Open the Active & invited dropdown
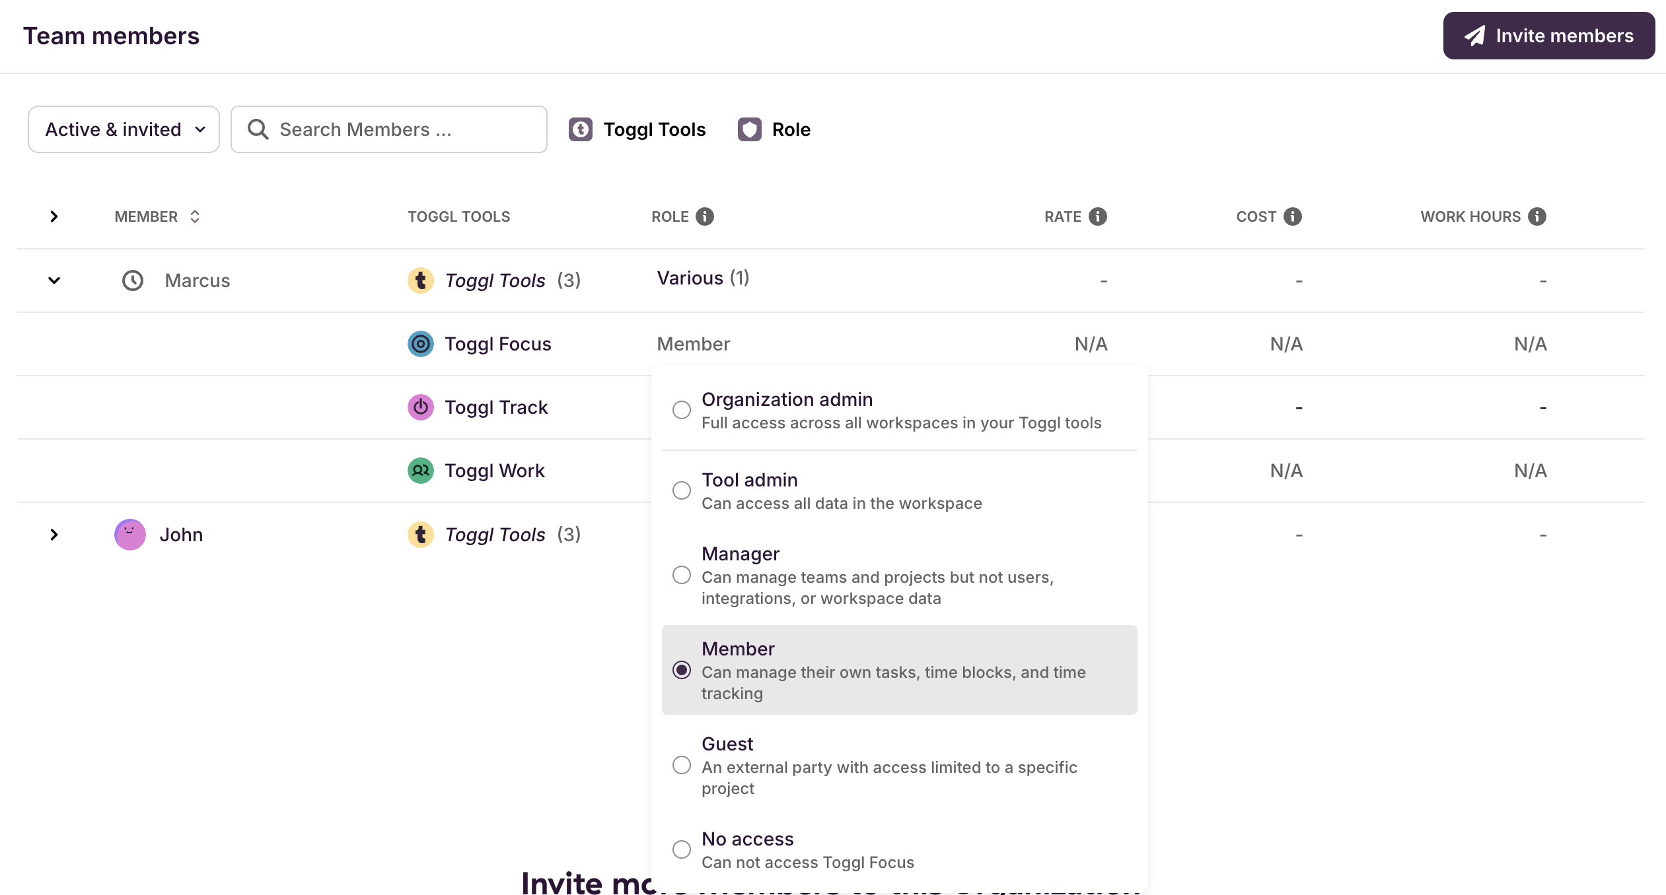This screenshot has width=1666, height=895. pyautogui.click(x=124, y=129)
